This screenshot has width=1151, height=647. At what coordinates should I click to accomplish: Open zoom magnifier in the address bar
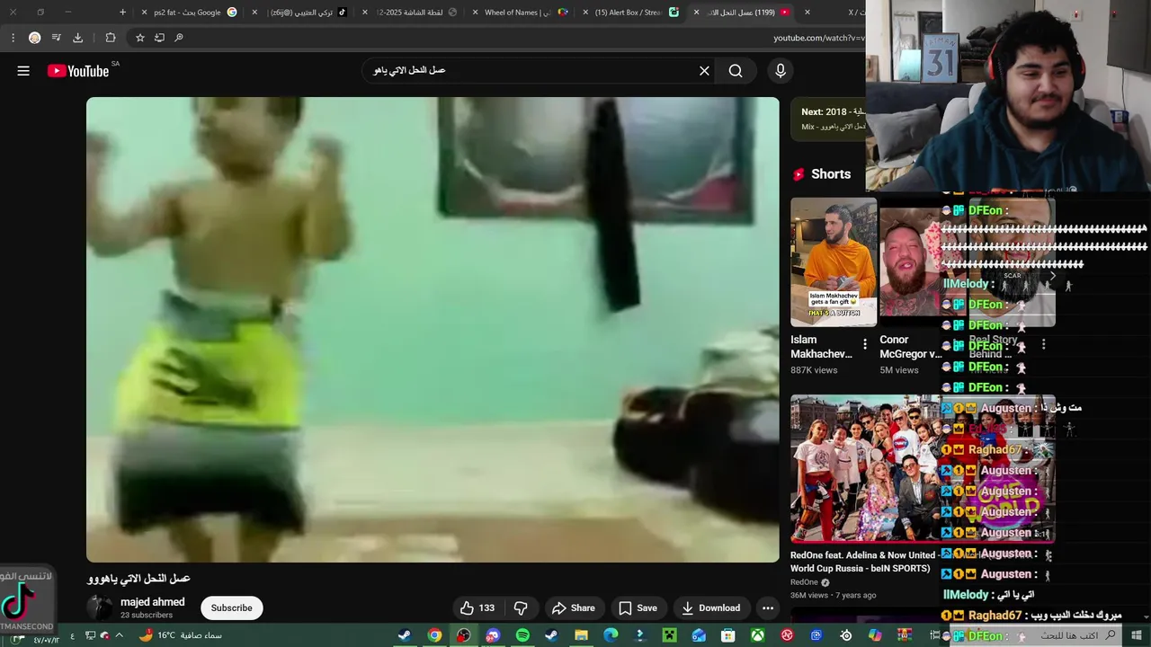178,38
